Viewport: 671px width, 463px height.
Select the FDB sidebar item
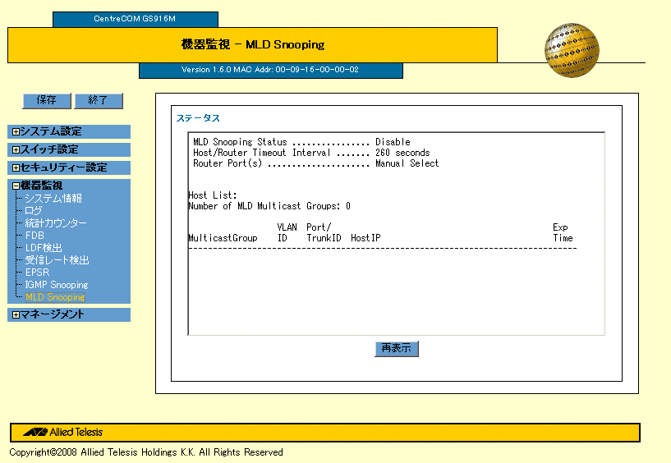34,236
